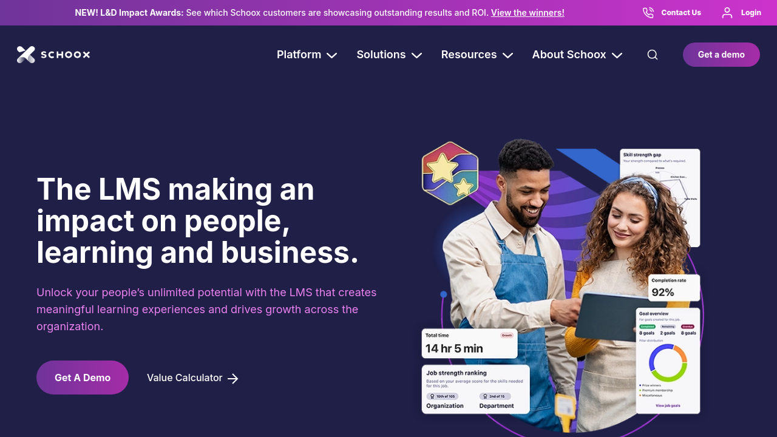Click the user profile icon beside Login

(727, 13)
